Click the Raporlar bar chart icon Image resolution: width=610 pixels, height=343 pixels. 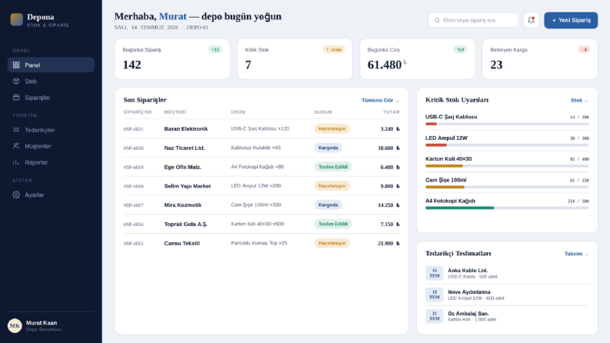tap(16, 162)
